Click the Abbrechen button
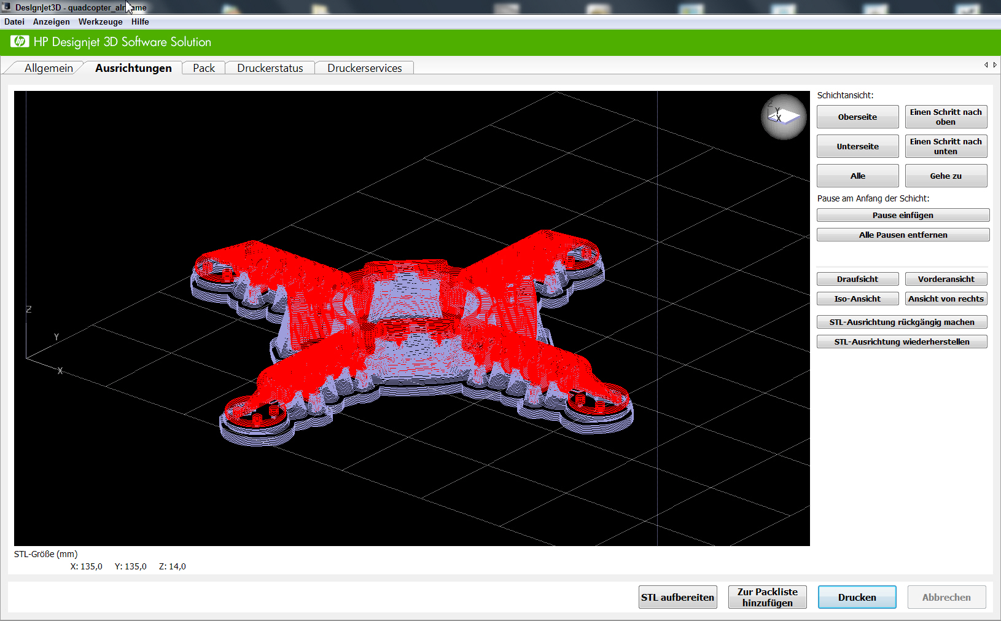The height and width of the screenshot is (621, 1001). (947, 597)
